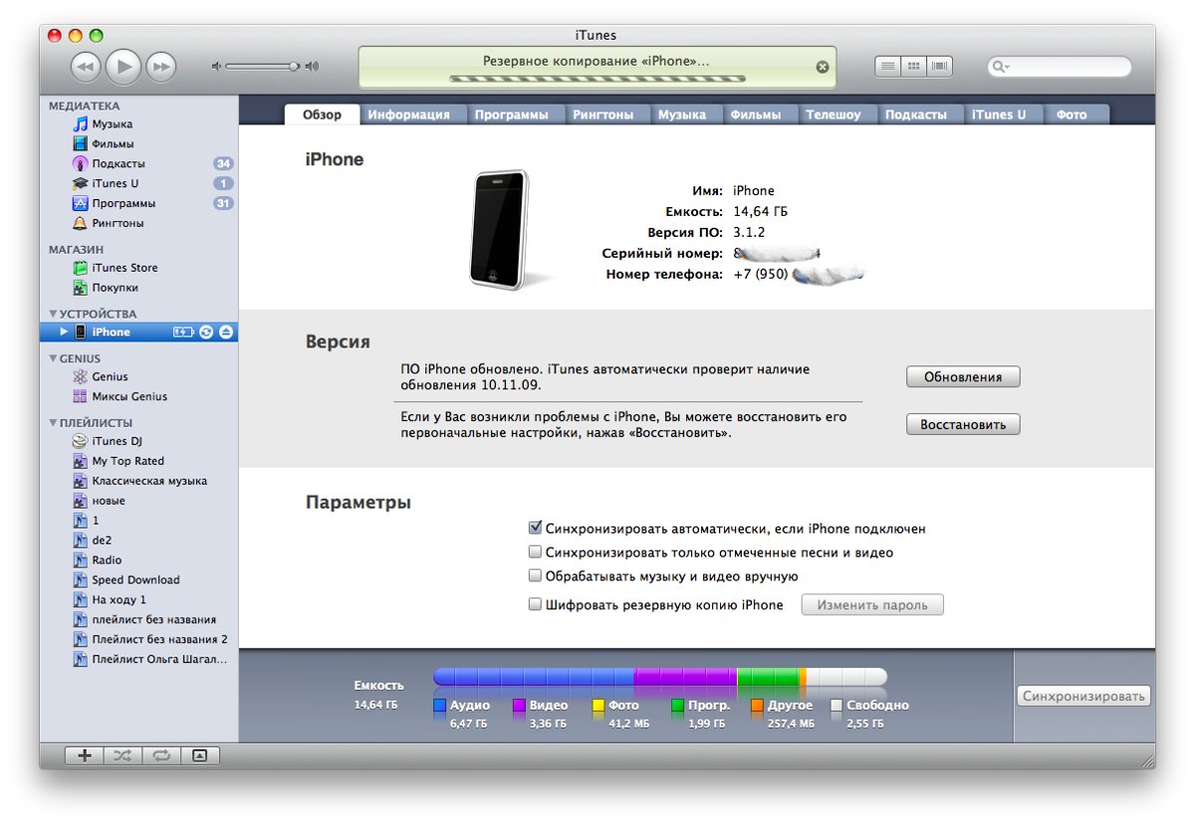Click the search field
The height and width of the screenshot is (824, 1195).
[1060, 67]
